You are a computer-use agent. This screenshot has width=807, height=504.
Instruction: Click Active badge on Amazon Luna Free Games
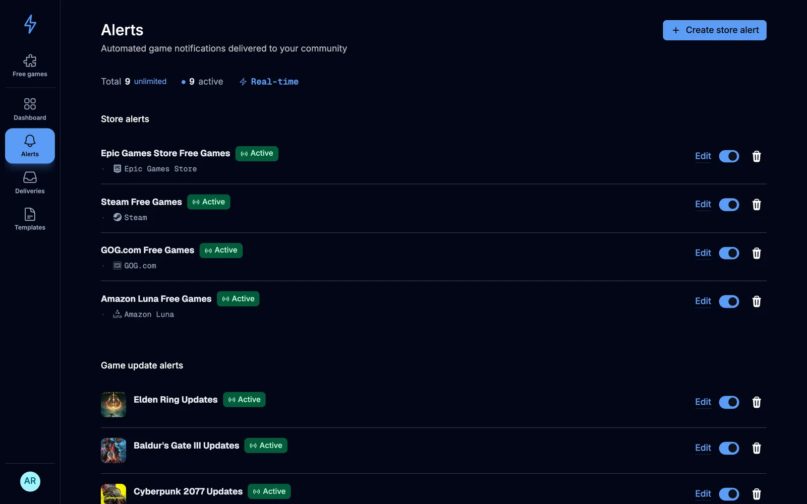238,299
